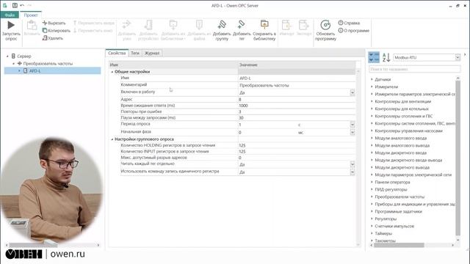
Task: Click Адрес value field
Action: click(x=297, y=100)
